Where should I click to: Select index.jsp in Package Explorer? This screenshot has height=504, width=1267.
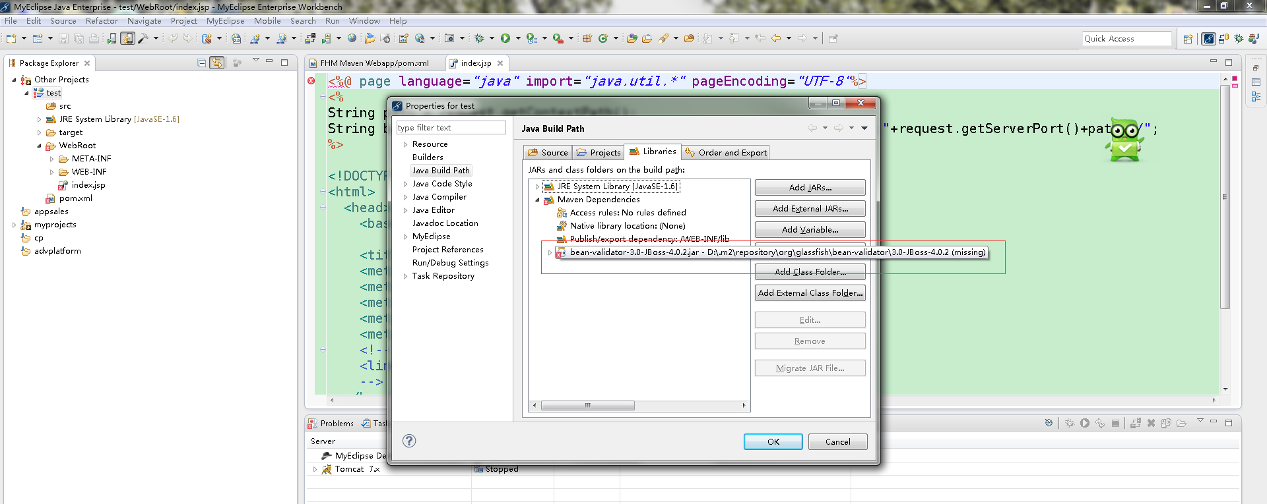(88, 185)
